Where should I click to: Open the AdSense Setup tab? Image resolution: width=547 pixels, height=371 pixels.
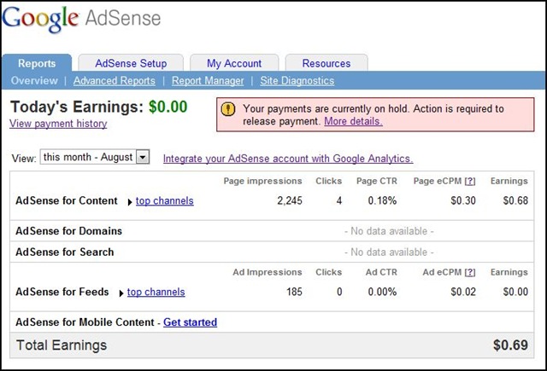click(x=131, y=63)
